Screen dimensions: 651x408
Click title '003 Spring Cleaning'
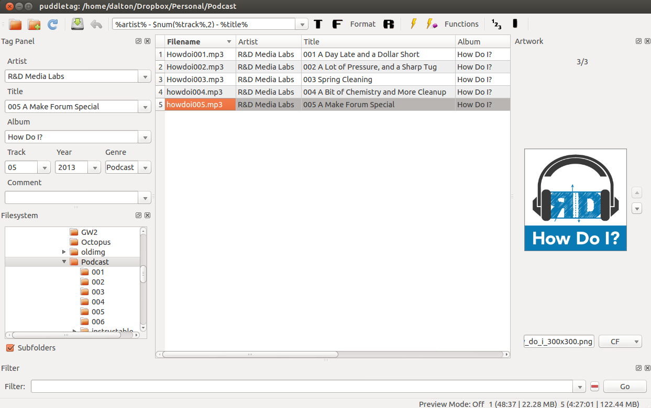click(x=338, y=80)
